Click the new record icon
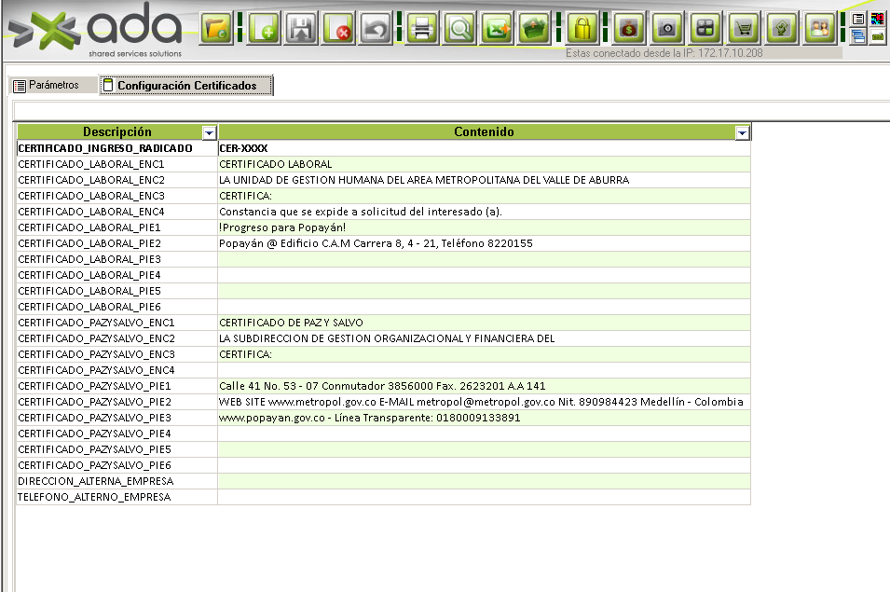 pos(263,28)
